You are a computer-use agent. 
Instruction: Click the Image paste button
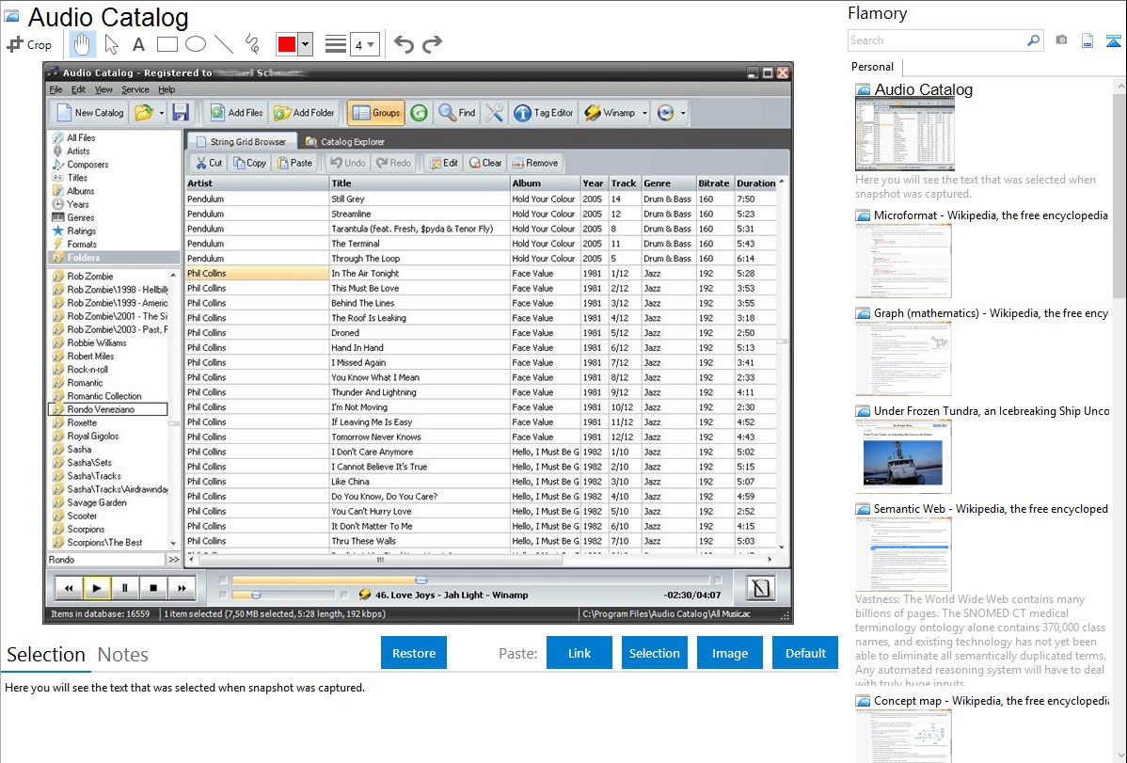pyautogui.click(x=729, y=653)
